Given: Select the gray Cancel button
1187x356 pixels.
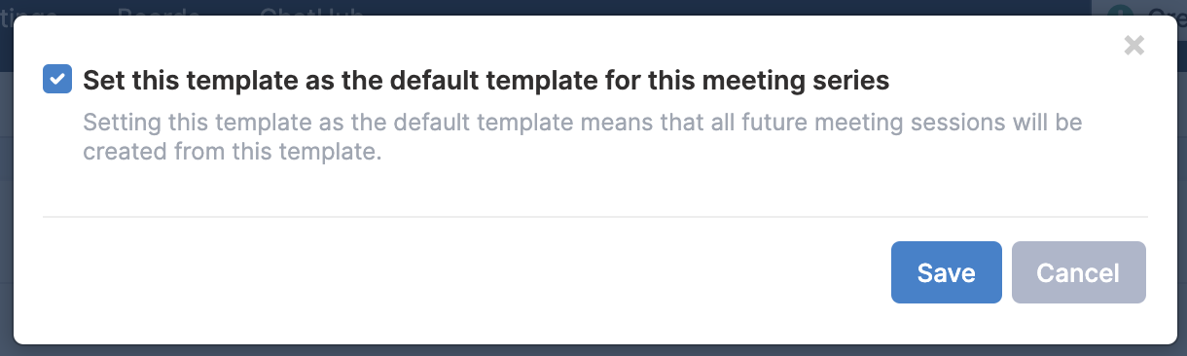Looking at the screenshot, I should 1078,272.
